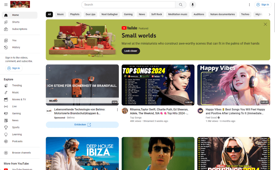This screenshot has width=275, height=170.
Task: Click the sidebar Sign in button
Action: tap(14, 68)
